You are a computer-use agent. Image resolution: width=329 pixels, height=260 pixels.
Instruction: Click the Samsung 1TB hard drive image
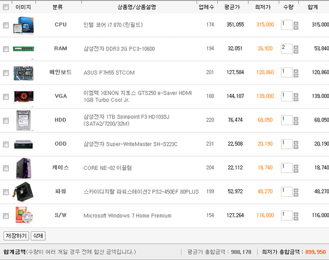click(x=24, y=120)
